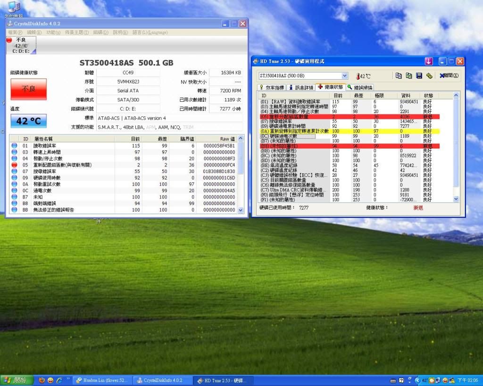Open the ST3500418AS drive dropdown
Screen dimensions: 483x386
[x=344, y=76]
